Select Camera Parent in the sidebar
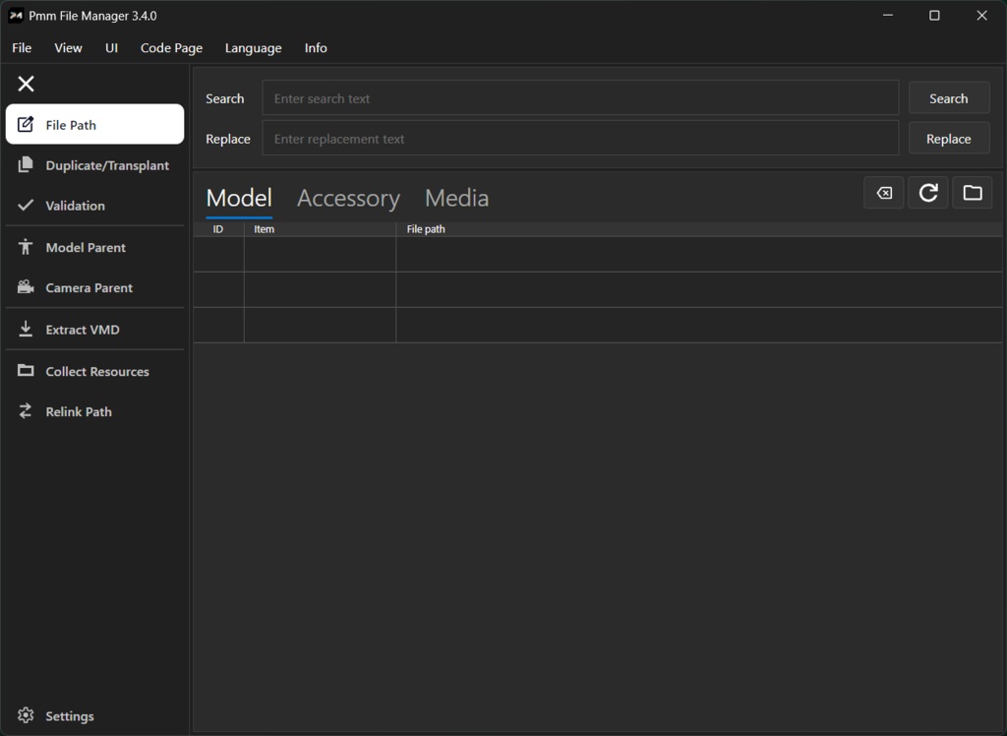This screenshot has width=1007, height=736. pos(94,288)
